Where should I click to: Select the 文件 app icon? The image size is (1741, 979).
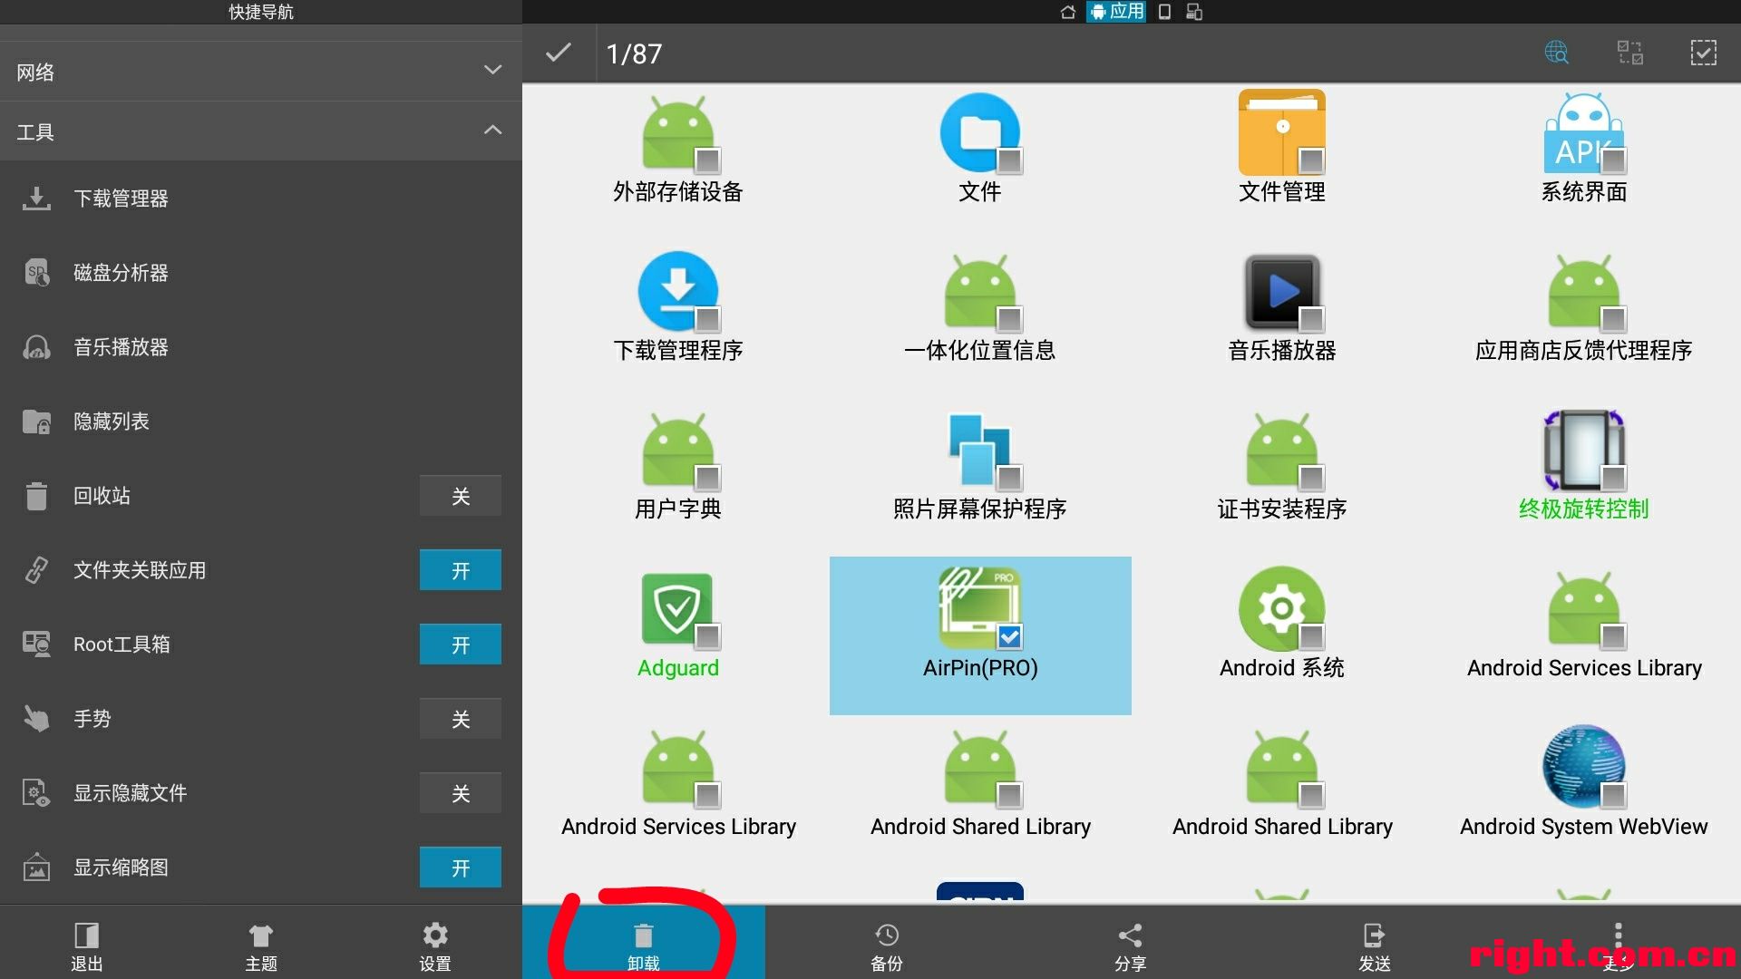(980, 134)
